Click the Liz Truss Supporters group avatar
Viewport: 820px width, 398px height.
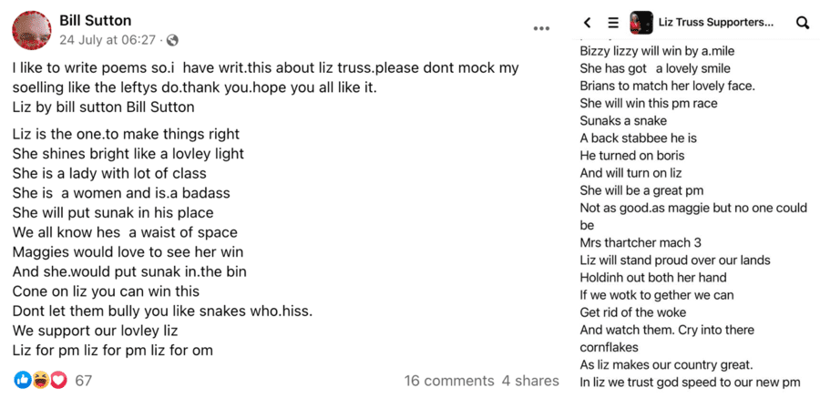coord(641,23)
